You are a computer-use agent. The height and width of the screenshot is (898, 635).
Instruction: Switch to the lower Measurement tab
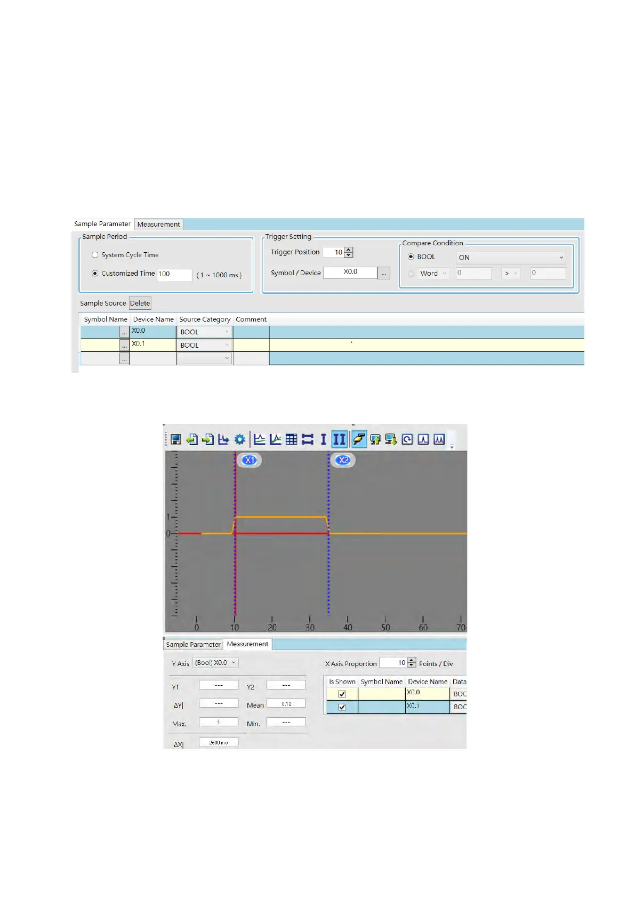(x=247, y=644)
